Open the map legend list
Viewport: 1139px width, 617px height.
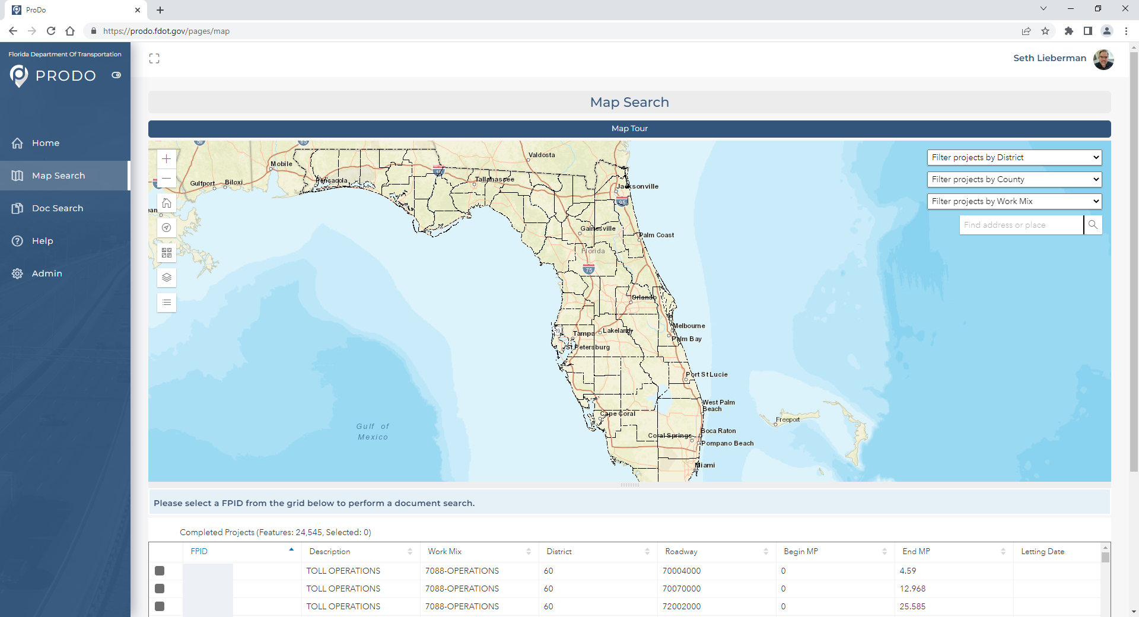tap(167, 303)
